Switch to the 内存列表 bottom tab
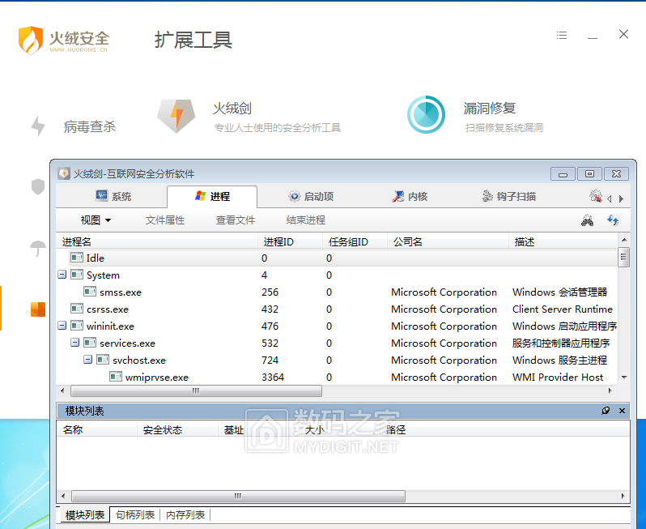This screenshot has height=529, width=646. [185, 515]
